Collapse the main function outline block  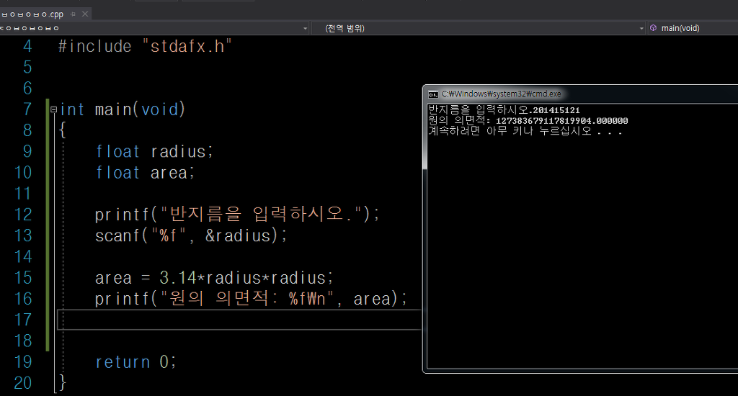pos(53,109)
